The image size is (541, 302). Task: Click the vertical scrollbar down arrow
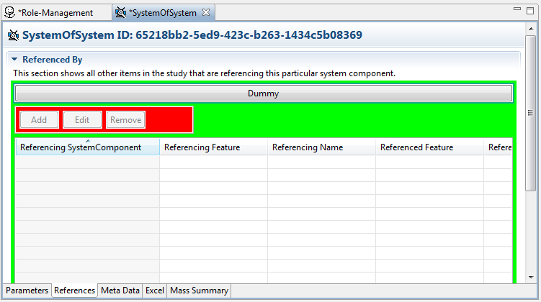click(531, 278)
